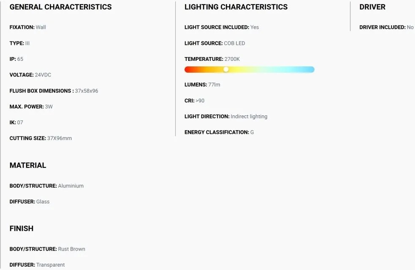415x270 pixels.
Task: Select the Lighting Characteristics heading
Action: click(x=236, y=7)
